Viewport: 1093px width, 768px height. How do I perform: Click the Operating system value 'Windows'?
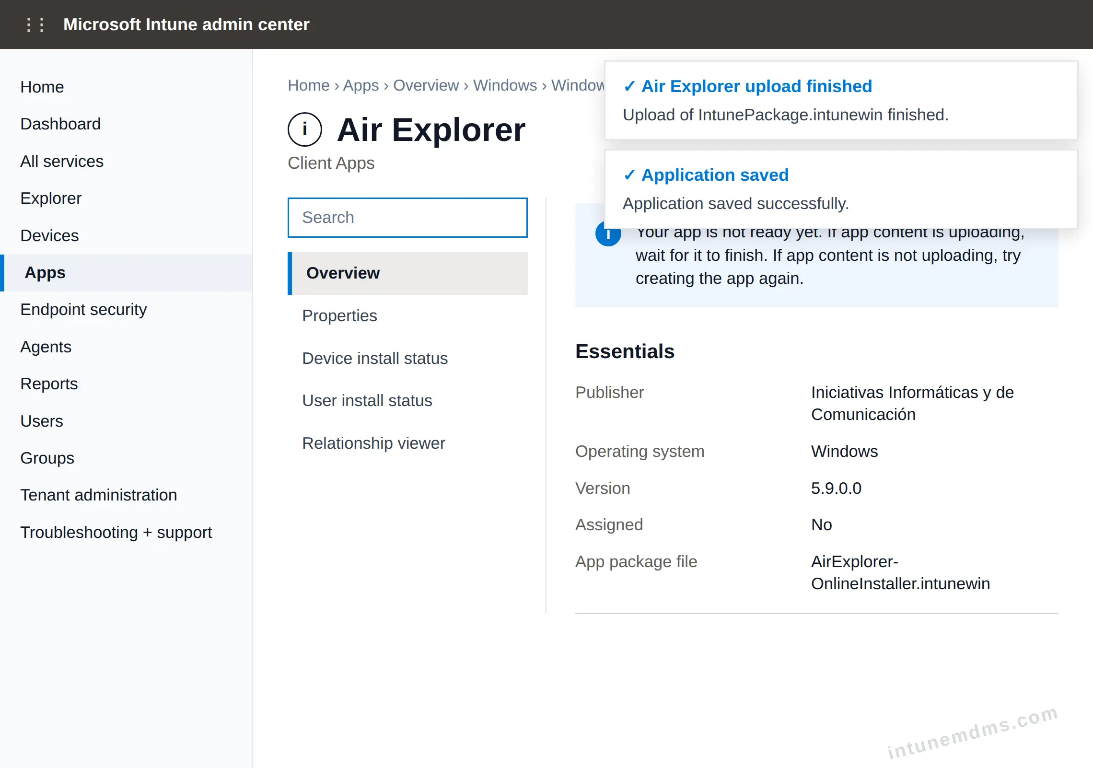click(x=844, y=451)
